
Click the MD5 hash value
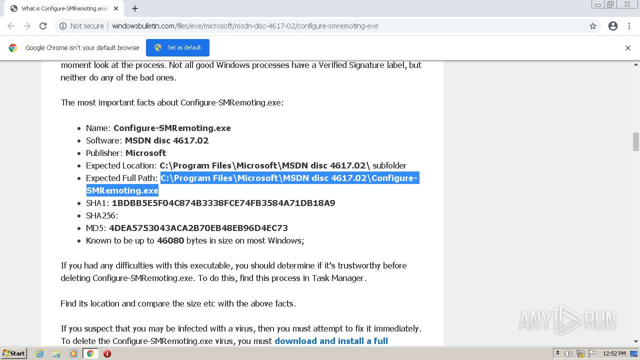198,228
